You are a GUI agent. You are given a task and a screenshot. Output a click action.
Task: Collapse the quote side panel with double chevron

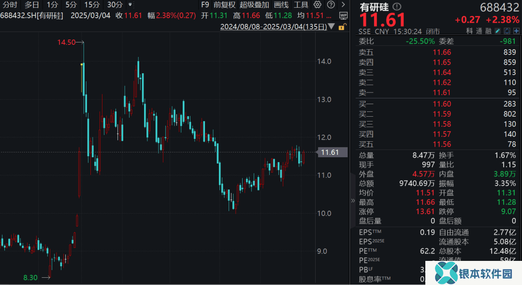(353, 201)
